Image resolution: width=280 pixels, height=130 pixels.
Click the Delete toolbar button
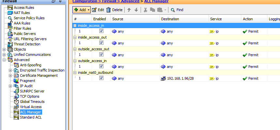click(x=115, y=10)
